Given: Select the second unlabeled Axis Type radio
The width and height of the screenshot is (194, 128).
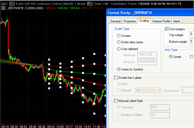Looking at the screenshot, I should 191,57.
